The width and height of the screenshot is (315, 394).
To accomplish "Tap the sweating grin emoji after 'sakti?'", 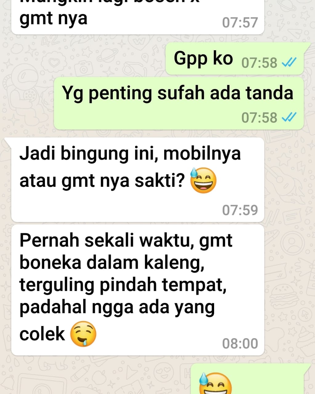I will (x=203, y=180).
